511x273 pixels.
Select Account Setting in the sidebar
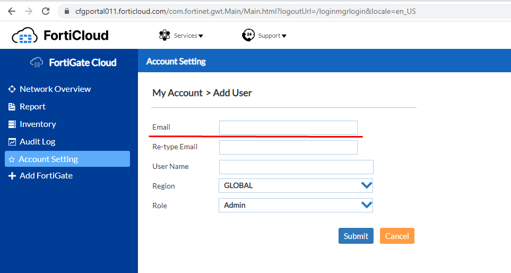click(x=67, y=159)
